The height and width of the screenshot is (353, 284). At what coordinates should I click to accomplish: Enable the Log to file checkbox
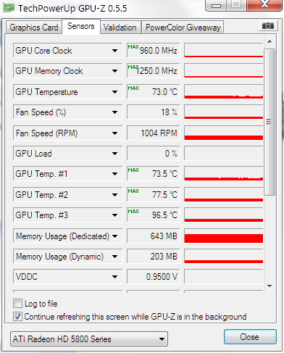click(17, 303)
